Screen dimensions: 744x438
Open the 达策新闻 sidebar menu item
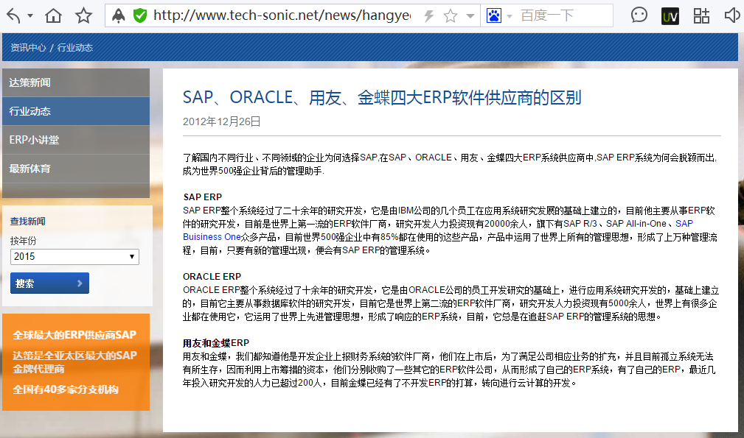[x=75, y=82]
